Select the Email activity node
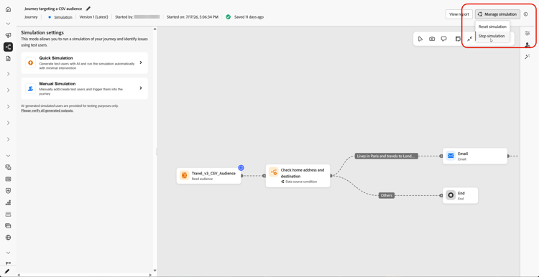Viewport: 539px width, 277px height. pos(475,156)
